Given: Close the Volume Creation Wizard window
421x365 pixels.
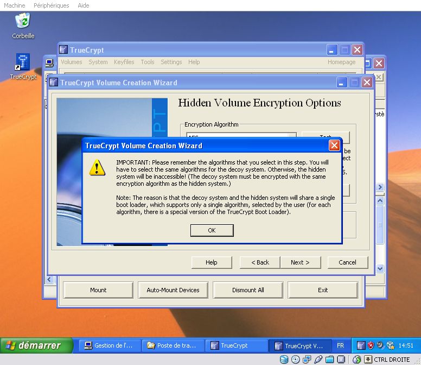Looking at the screenshot, I should coord(367,82).
